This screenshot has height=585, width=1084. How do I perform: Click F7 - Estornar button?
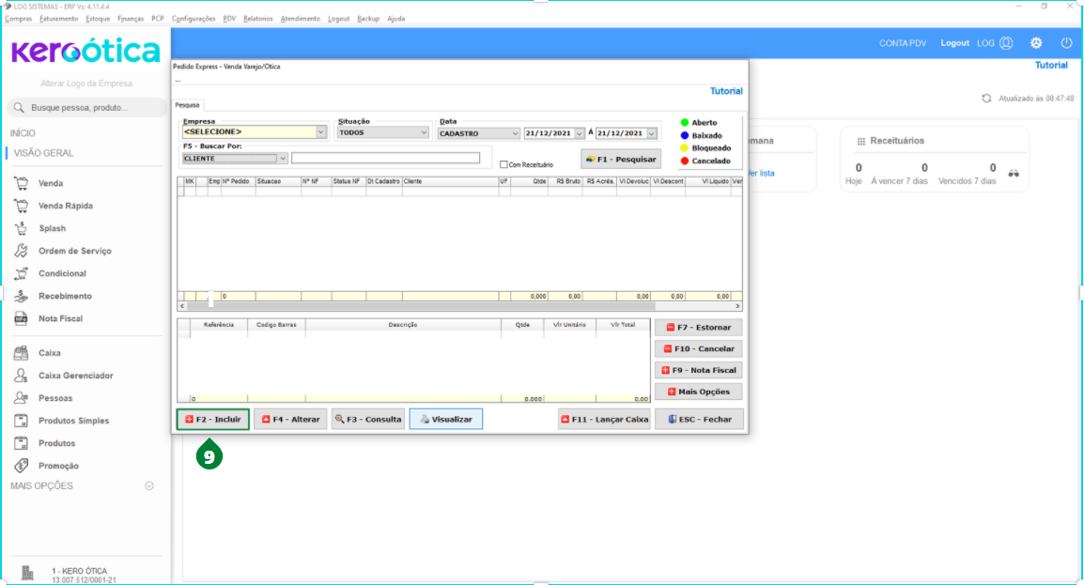(698, 328)
